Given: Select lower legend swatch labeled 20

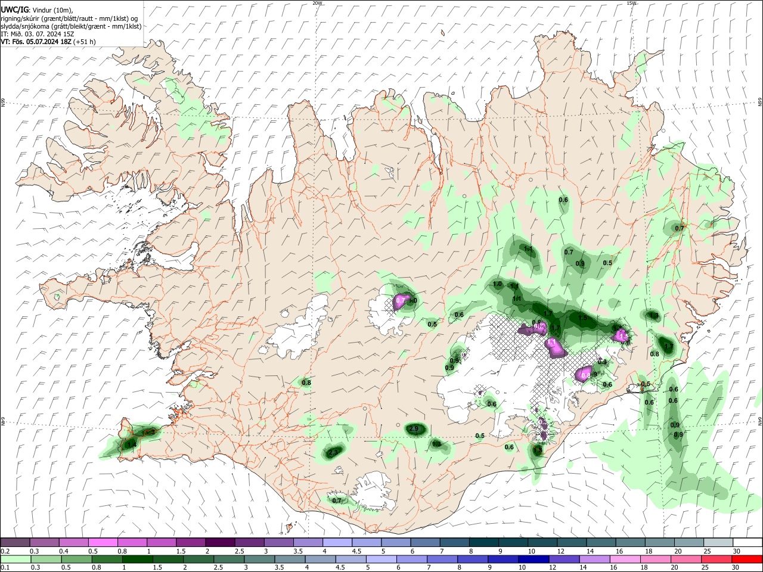Looking at the screenshot, I should 686,559.
